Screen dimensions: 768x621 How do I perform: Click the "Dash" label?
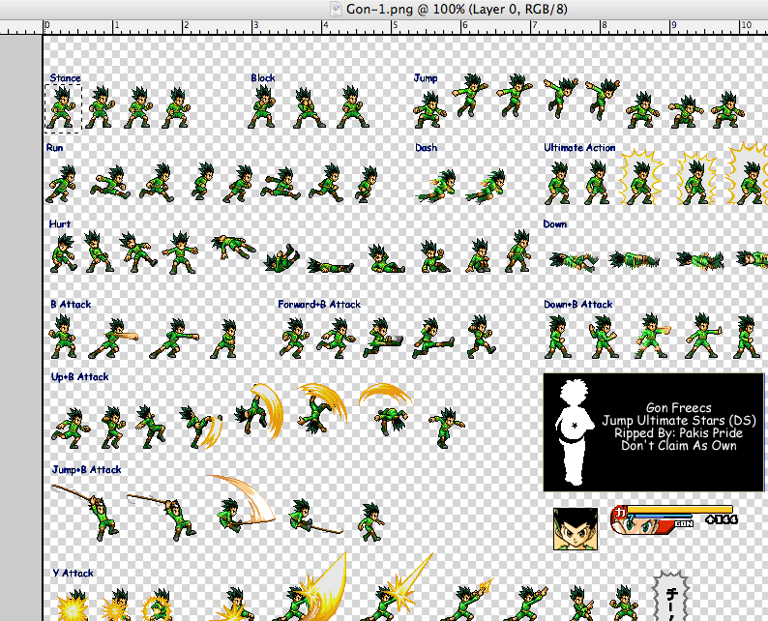point(427,147)
